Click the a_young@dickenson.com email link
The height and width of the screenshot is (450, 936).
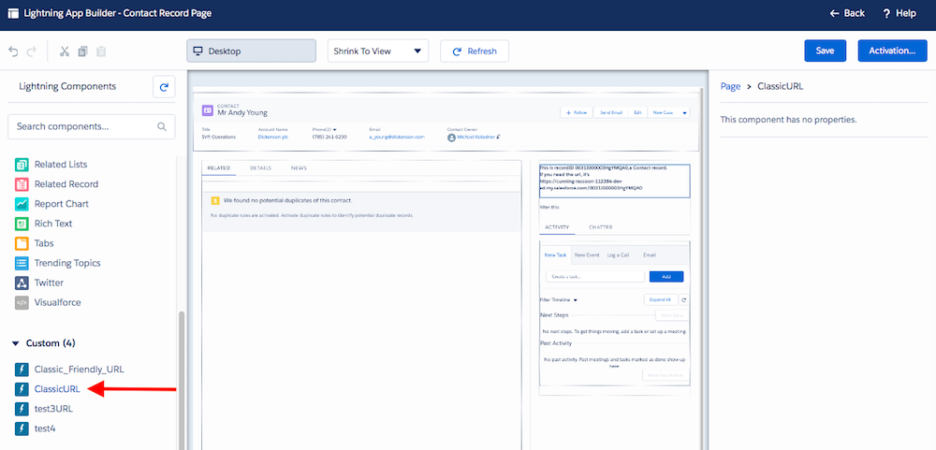coord(396,137)
